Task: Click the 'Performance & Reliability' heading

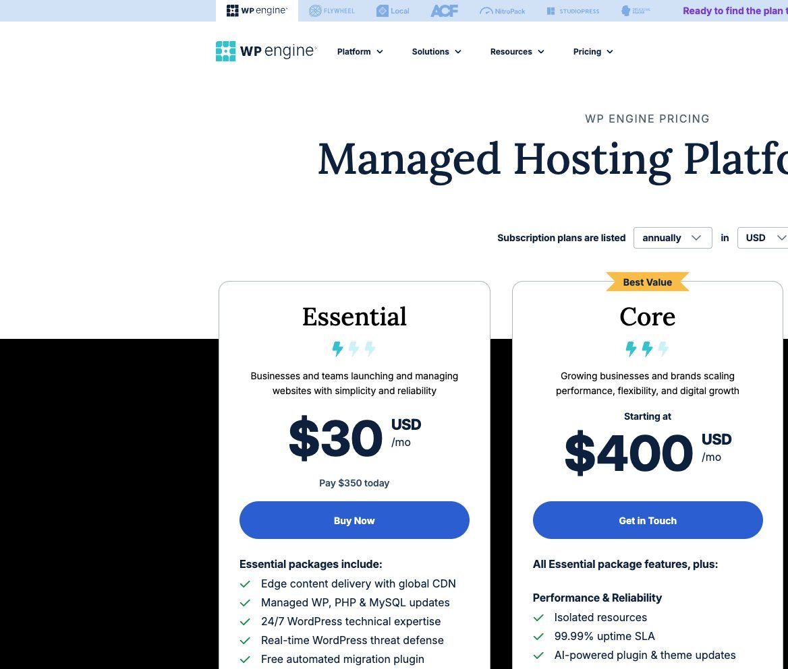Action: [597, 598]
